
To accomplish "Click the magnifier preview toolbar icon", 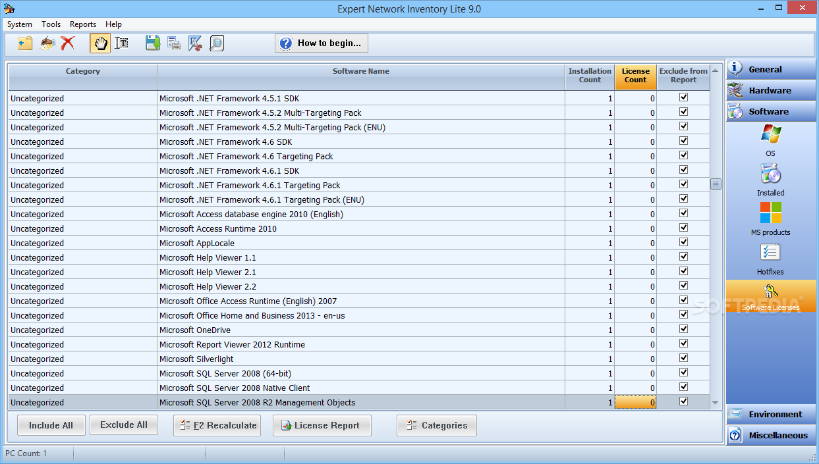I will pos(216,43).
